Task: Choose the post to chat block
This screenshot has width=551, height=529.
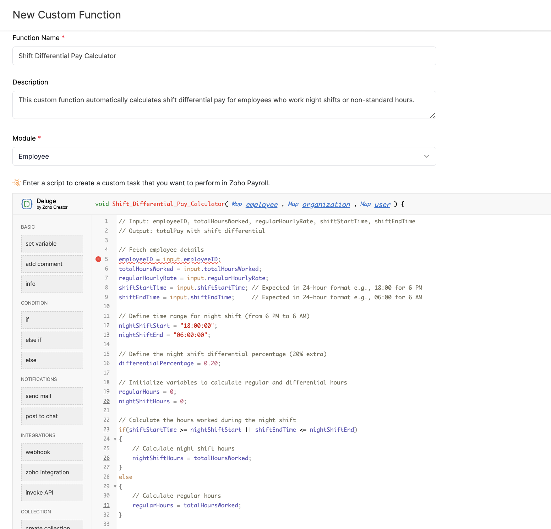Action: pyautogui.click(x=52, y=416)
